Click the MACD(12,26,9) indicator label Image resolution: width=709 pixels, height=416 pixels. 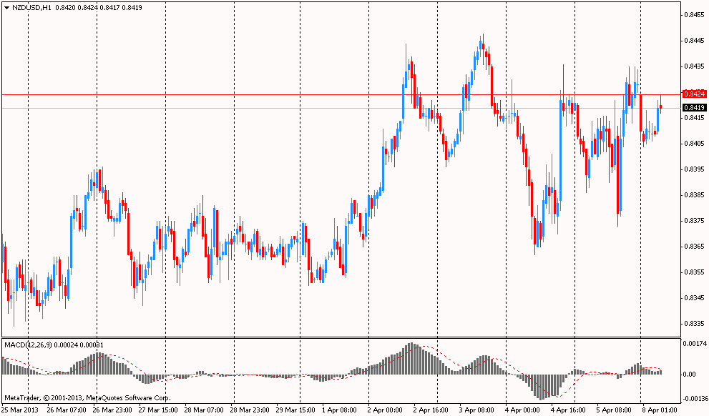28,345
